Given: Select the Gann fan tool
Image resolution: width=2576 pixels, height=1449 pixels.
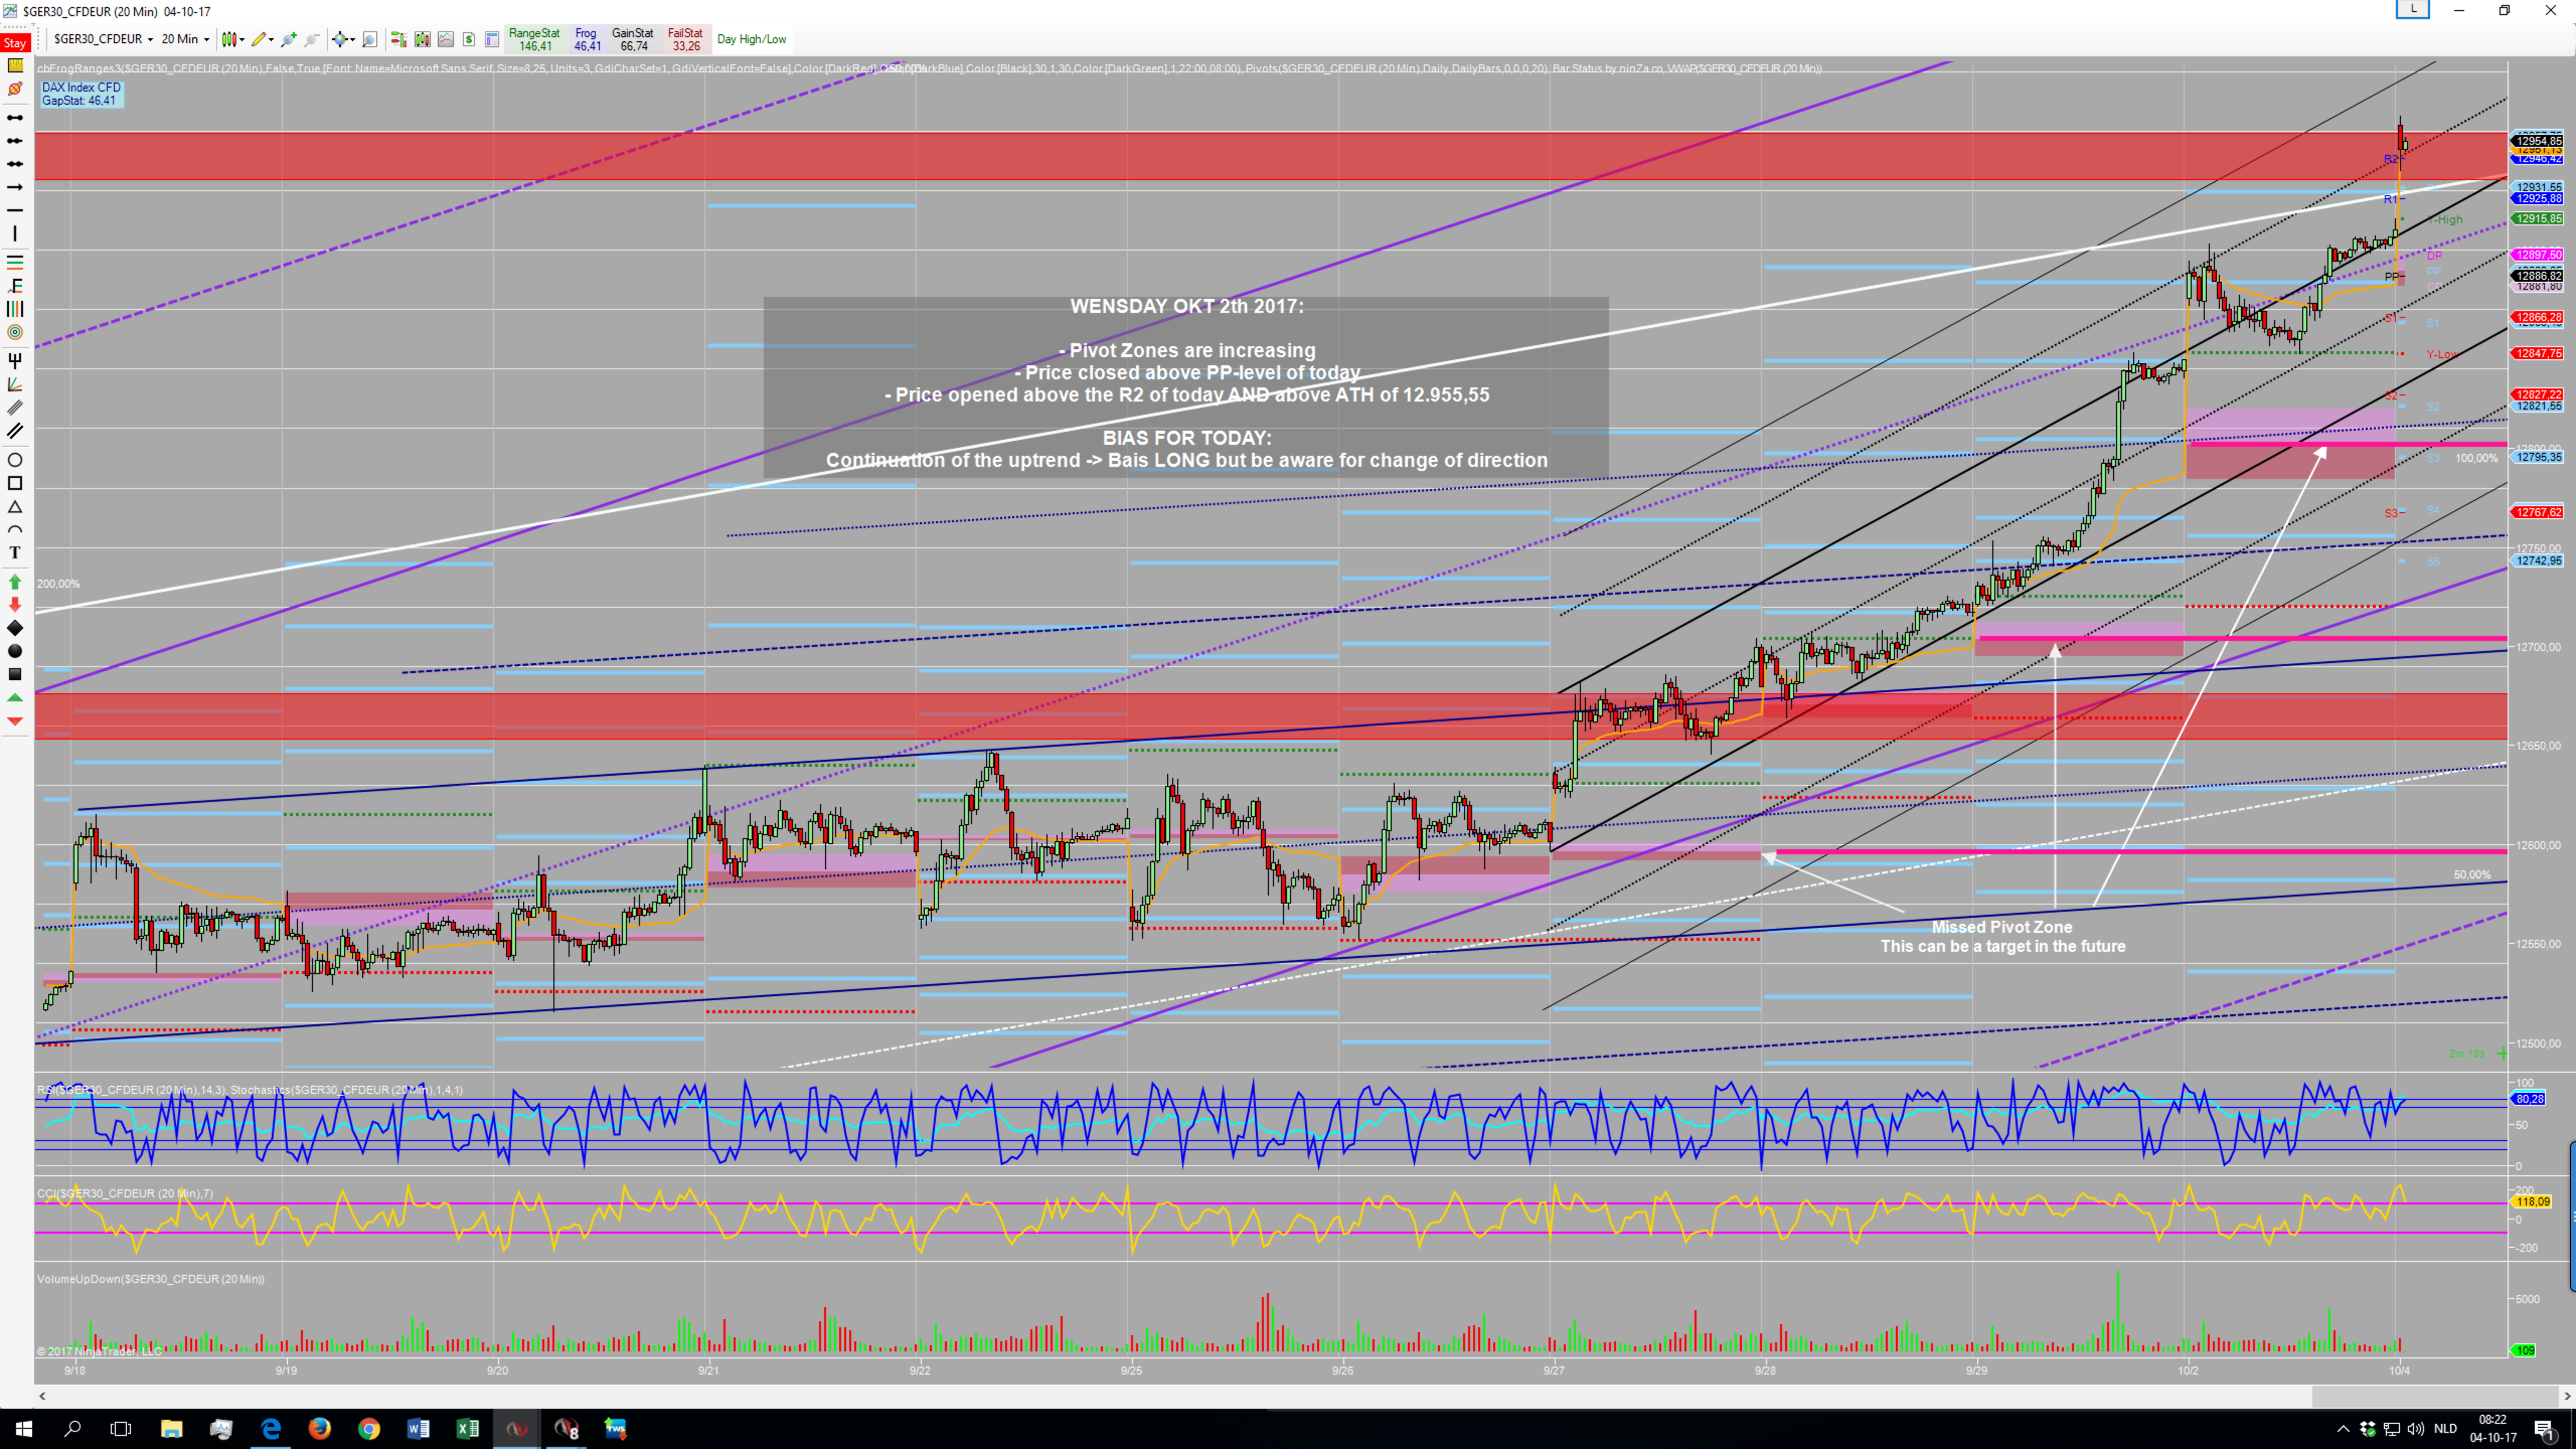Looking at the screenshot, I should point(15,384).
